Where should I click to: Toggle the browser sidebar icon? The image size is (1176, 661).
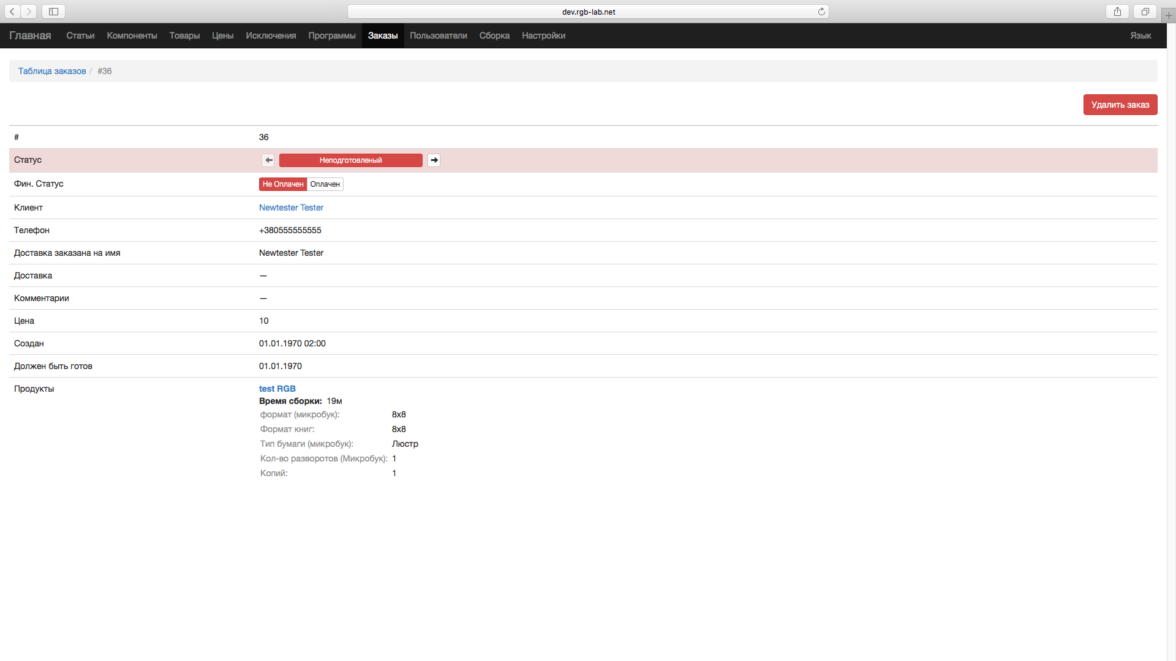tap(53, 12)
